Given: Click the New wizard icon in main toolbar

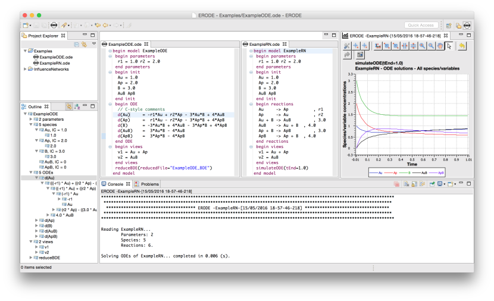Looking at the screenshot, I should pos(26,25).
